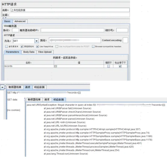The width and height of the screenshot is (167, 159).
Task: Open the Files Upload tab
Action: click(x=45, y=52)
